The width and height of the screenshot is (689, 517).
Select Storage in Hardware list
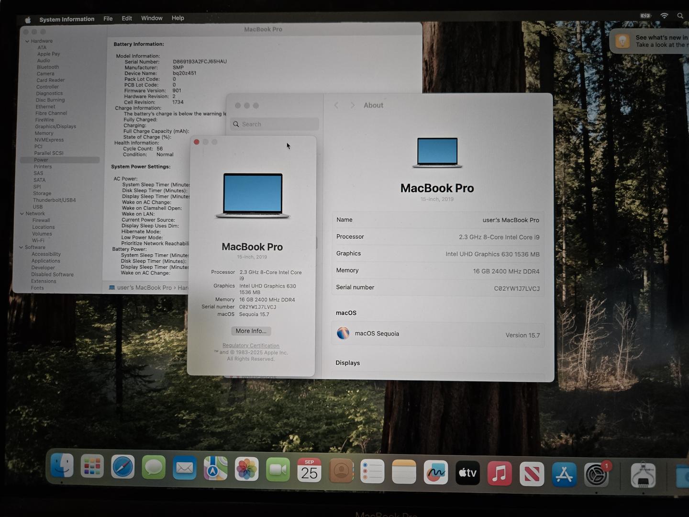42,193
